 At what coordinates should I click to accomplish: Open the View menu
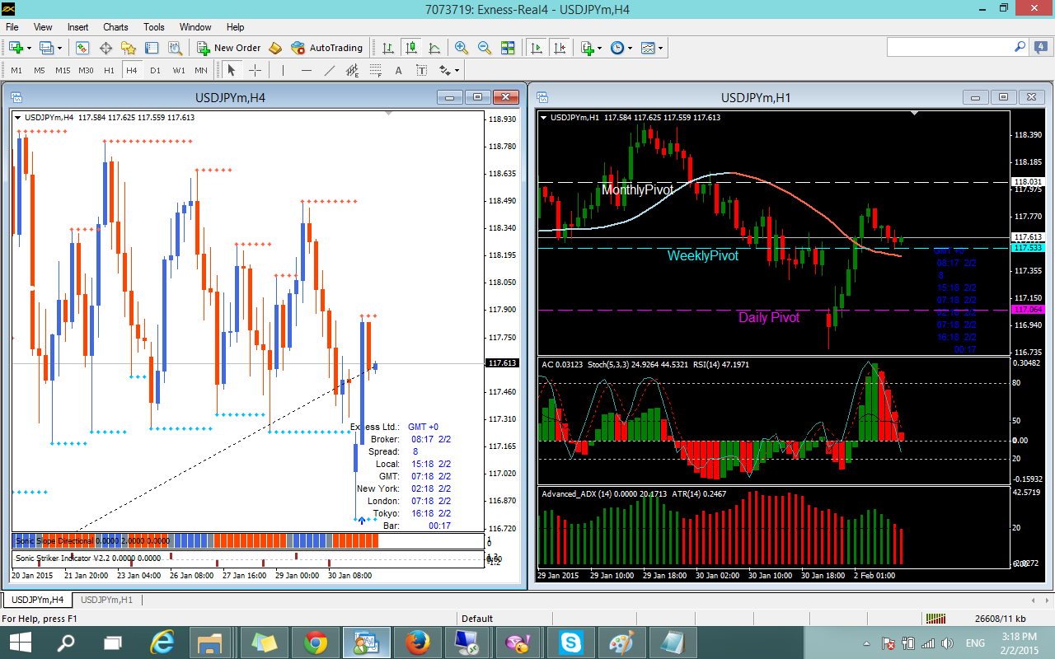pyautogui.click(x=43, y=27)
